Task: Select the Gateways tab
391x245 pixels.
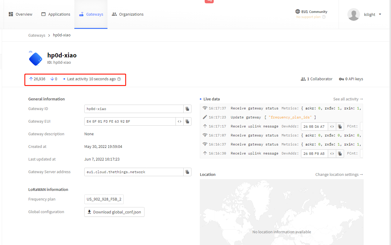Action: click(91, 14)
